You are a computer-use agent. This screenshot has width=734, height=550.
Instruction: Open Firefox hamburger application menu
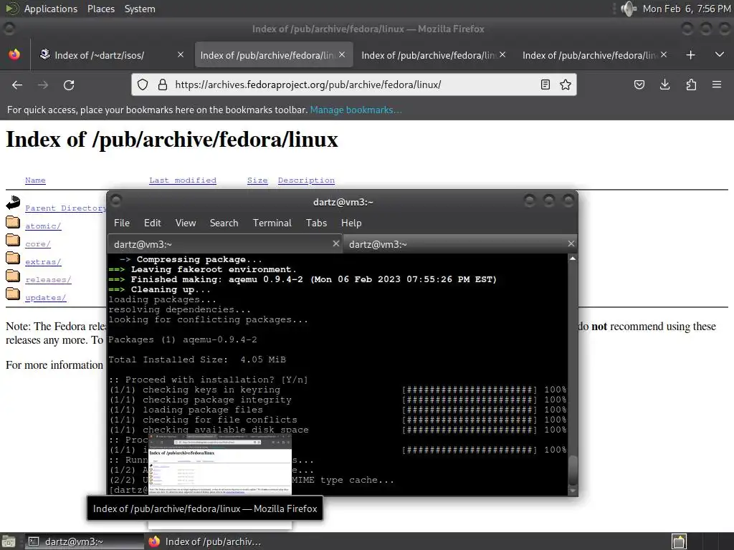[717, 85]
